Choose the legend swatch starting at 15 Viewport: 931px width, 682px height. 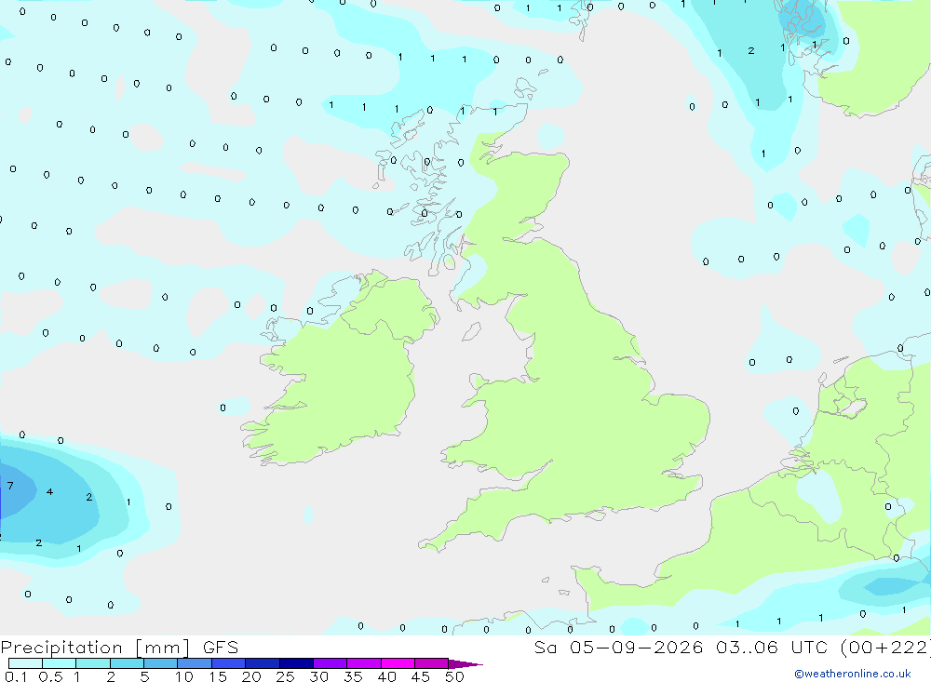pos(229,663)
